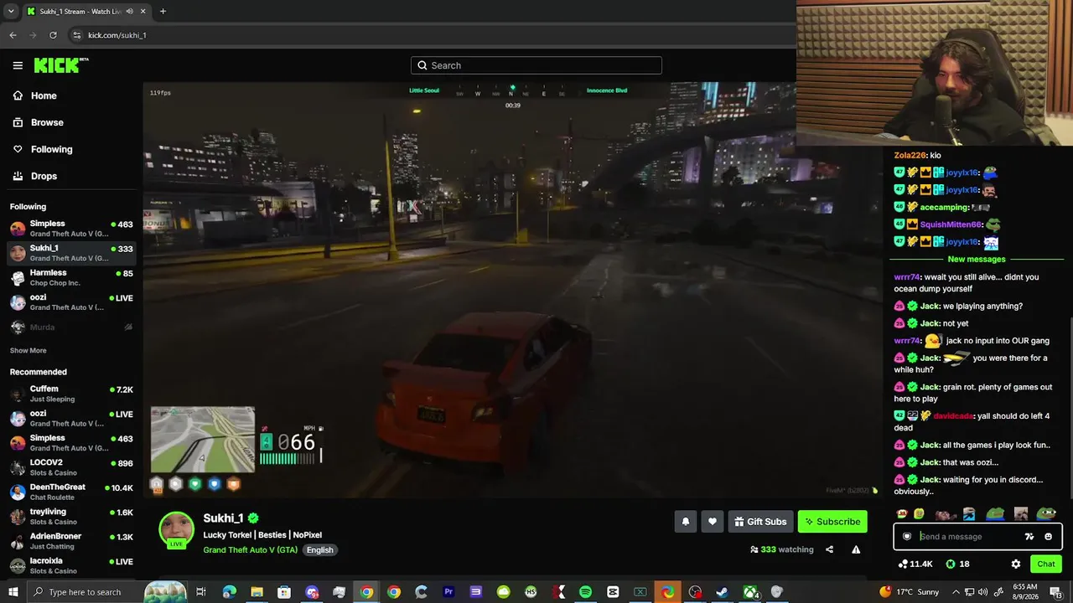1073x603 pixels.
Task: Open Murda offline channel in Following
Action: tap(71, 327)
